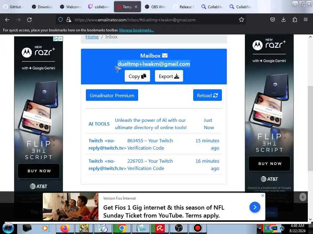
Task: Click the Just Now timestamp
Action: coord(208,124)
